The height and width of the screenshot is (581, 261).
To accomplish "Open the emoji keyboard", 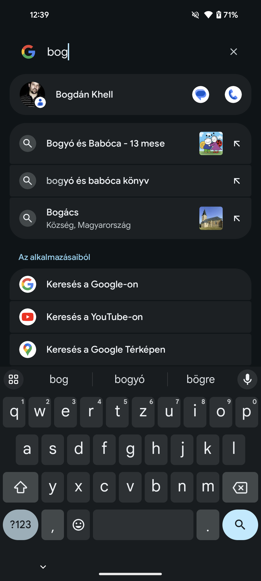I will [x=78, y=525].
